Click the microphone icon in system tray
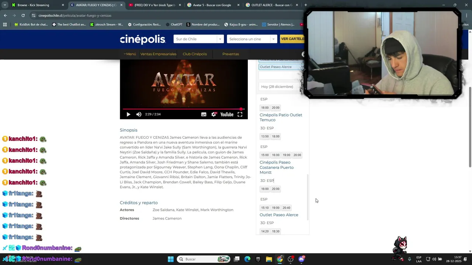 click(409, 259)
